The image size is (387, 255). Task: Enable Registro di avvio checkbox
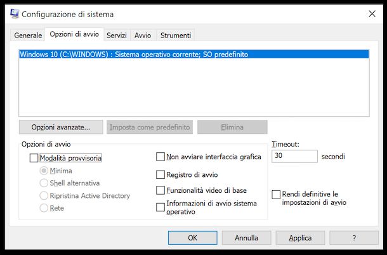coord(161,175)
